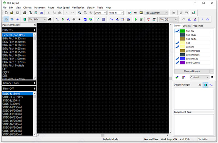This screenshot has height=143, width=218.
Task: Click the yellow picture icon
Action: tap(141, 13)
